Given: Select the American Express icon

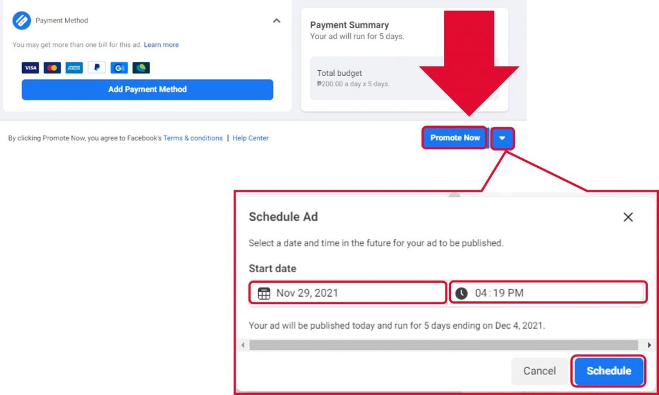Looking at the screenshot, I should point(75,68).
